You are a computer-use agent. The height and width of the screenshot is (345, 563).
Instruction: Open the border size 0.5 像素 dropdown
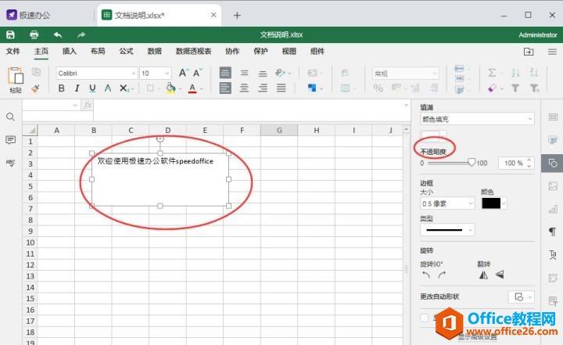[447, 203]
